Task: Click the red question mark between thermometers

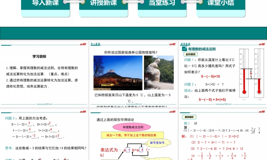Action: 251,74
